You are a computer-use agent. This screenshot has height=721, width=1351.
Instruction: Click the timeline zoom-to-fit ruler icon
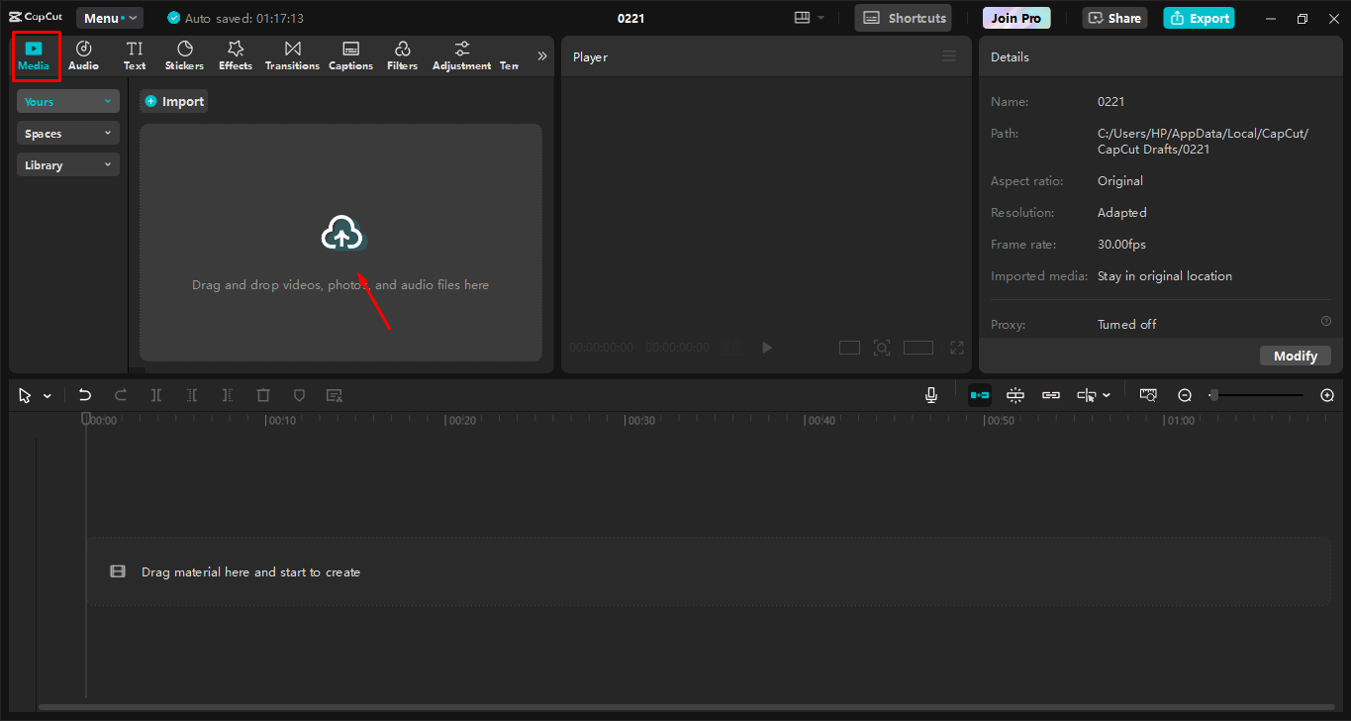1148,395
